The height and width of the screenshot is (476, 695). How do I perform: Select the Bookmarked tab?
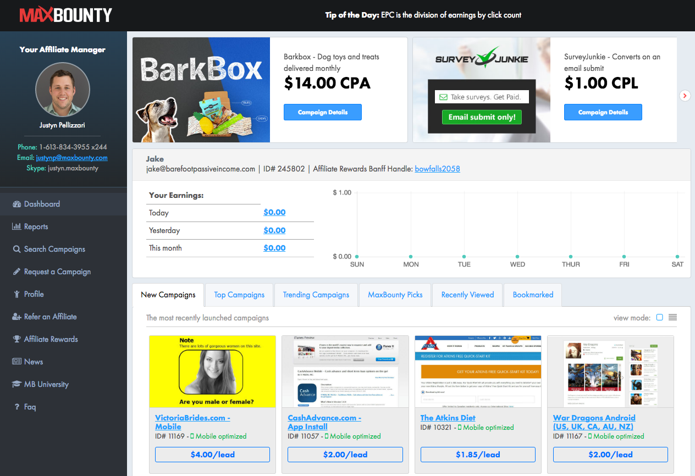(533, 295)
